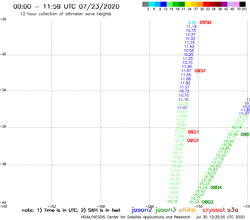This screenshot has width=250, height=220.
Task: Click the 11.82 wave height value
Action: [185, 83]
